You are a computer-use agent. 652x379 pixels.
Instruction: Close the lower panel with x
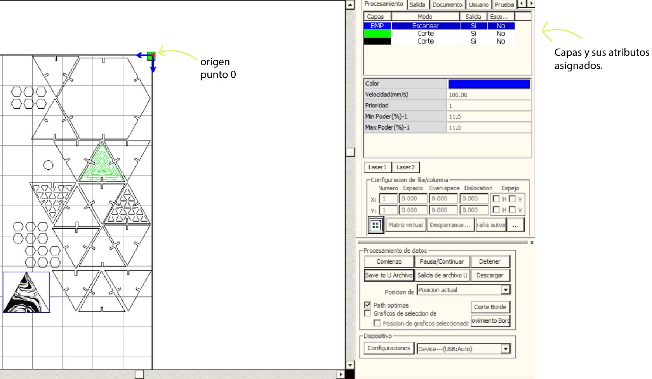tap(532, 242)
